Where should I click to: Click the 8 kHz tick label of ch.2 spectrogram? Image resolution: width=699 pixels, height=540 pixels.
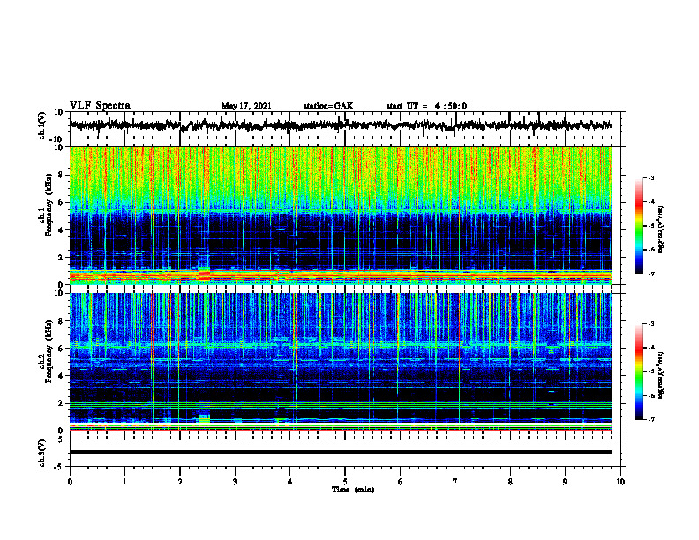point(61,321)
